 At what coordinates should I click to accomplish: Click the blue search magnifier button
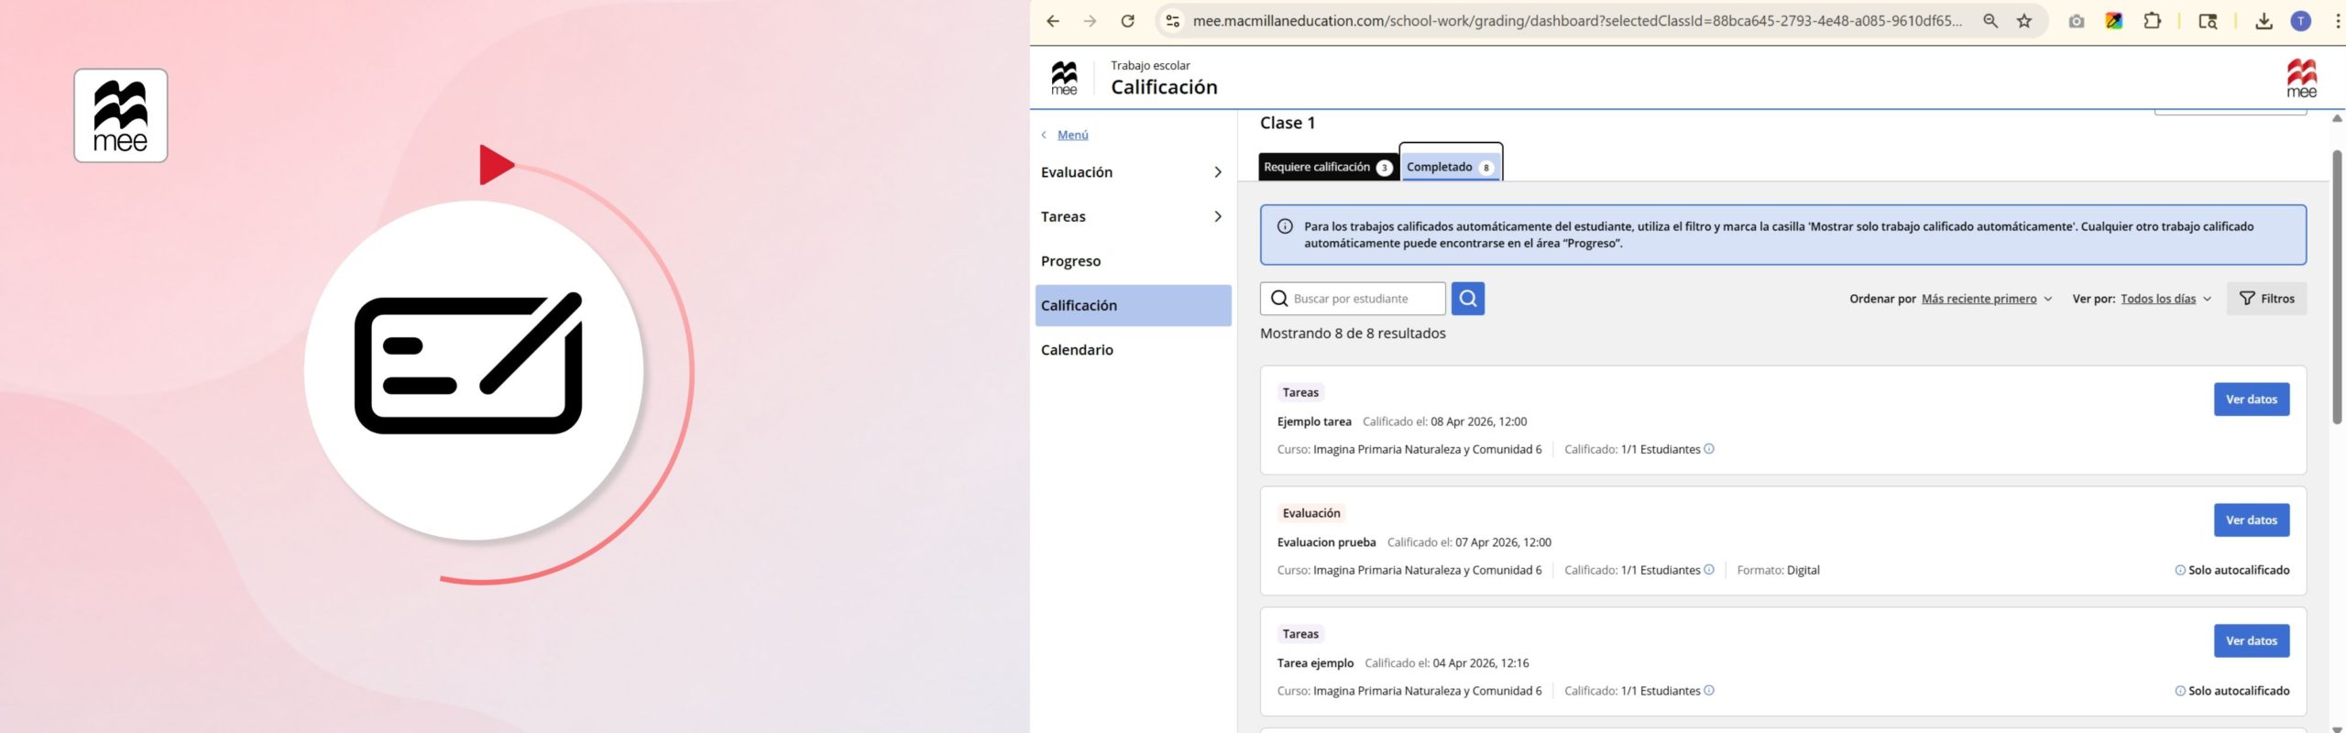click(x=1468, y=299)
